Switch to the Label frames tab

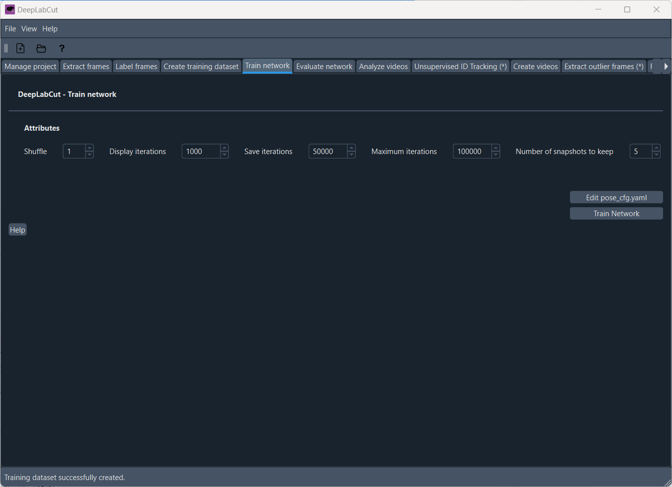pos(136,67)
